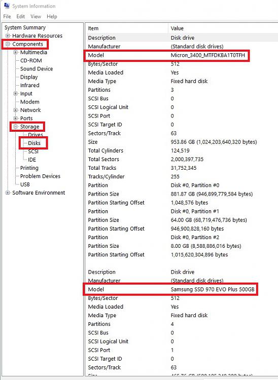This screenshot has width=278, height=380.
Task: Click the Disk #0, Partition #2 value
Action: pyautogui.click(x=195, y=238)
